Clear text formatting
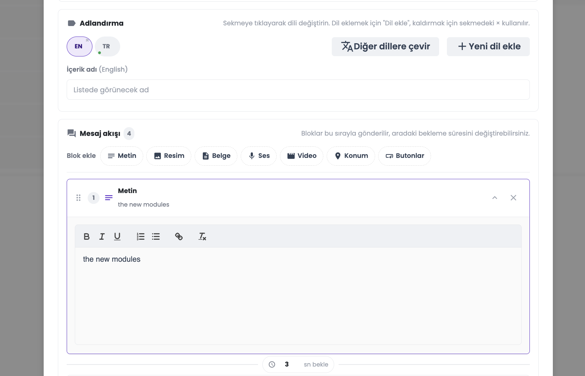 [202, 236]
